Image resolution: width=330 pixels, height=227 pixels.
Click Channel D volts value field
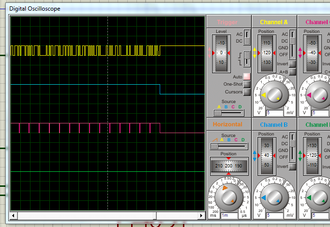320,215
